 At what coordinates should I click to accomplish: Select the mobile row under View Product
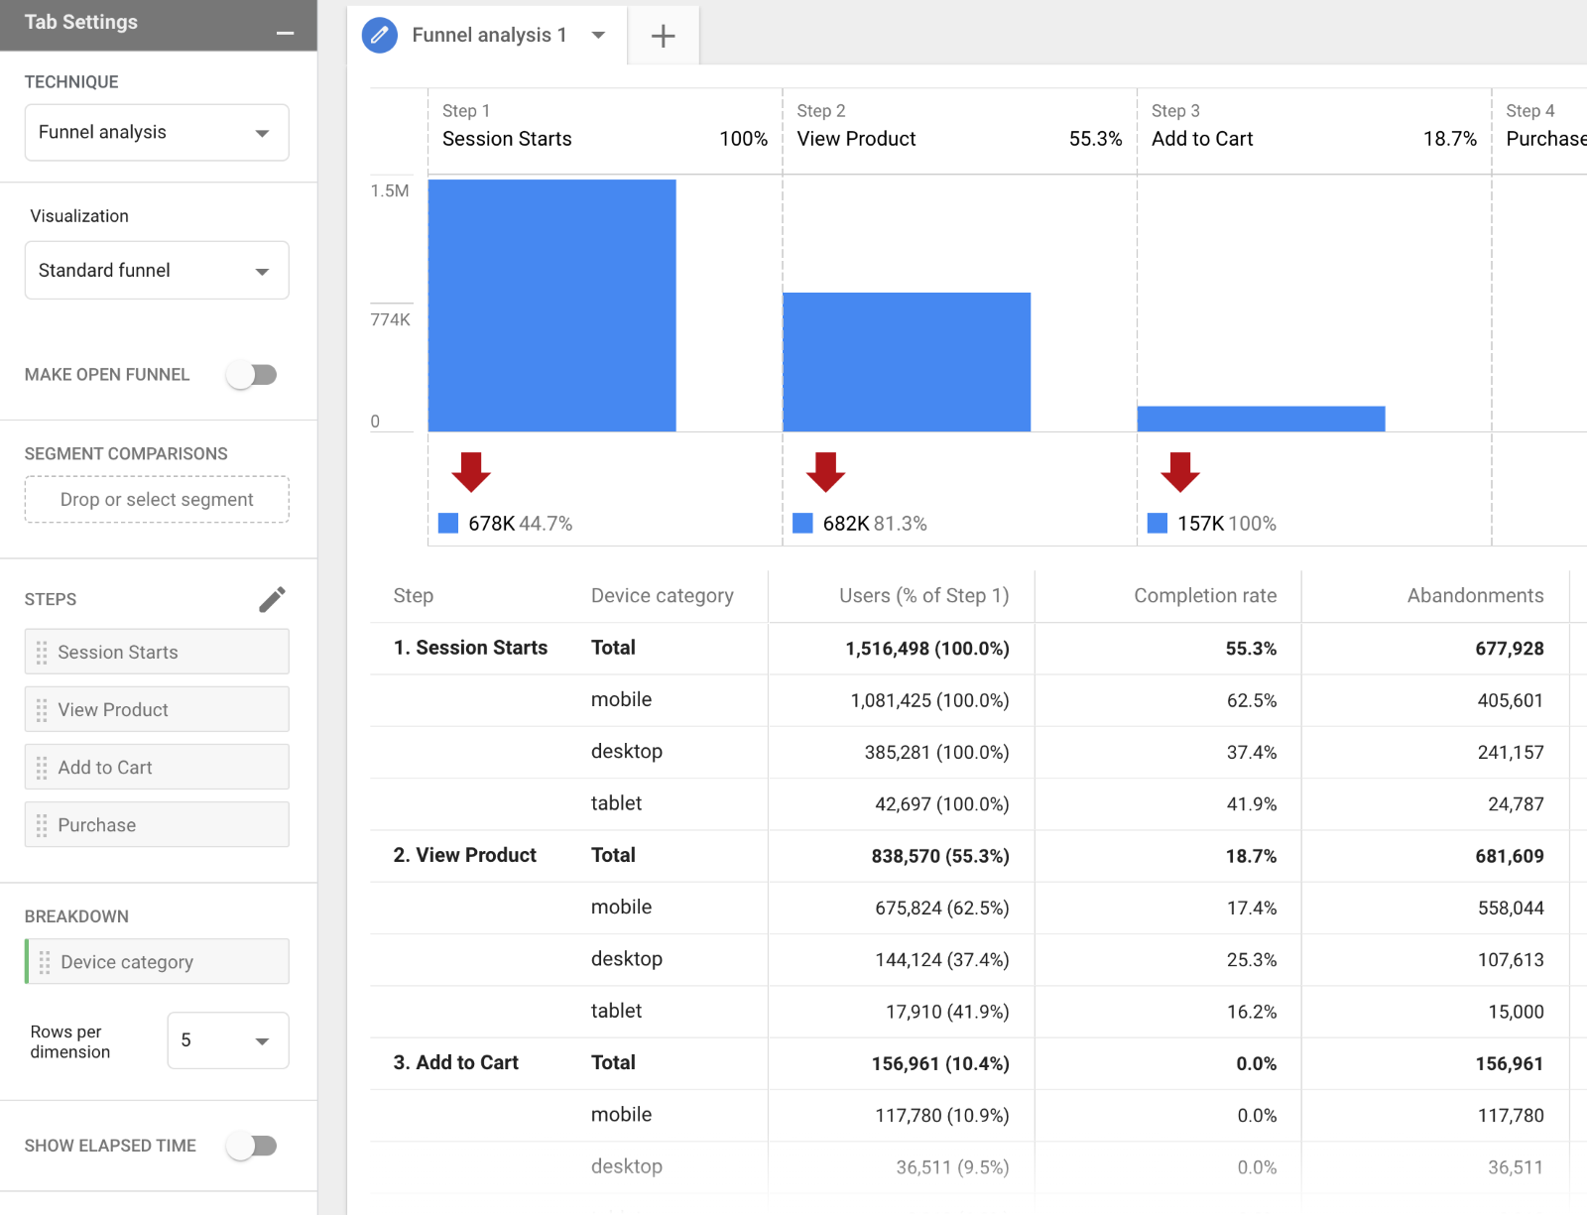coord(622,907)
